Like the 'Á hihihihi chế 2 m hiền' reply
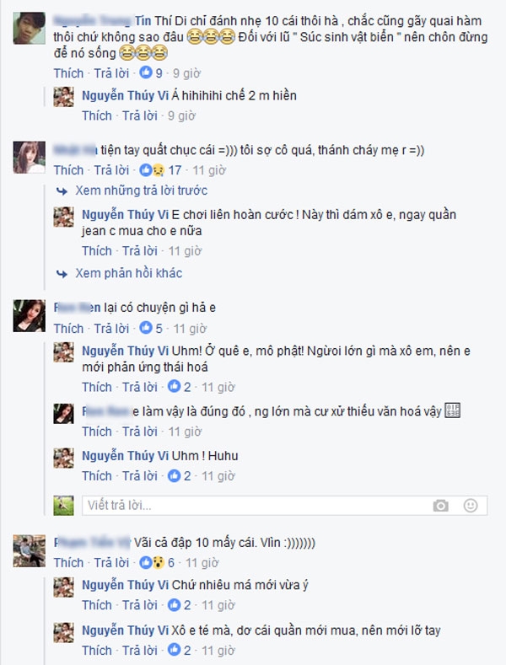 (x=97, y=115)
